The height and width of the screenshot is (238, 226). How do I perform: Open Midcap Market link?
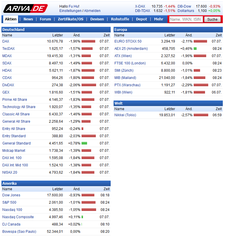click(14, 151)
